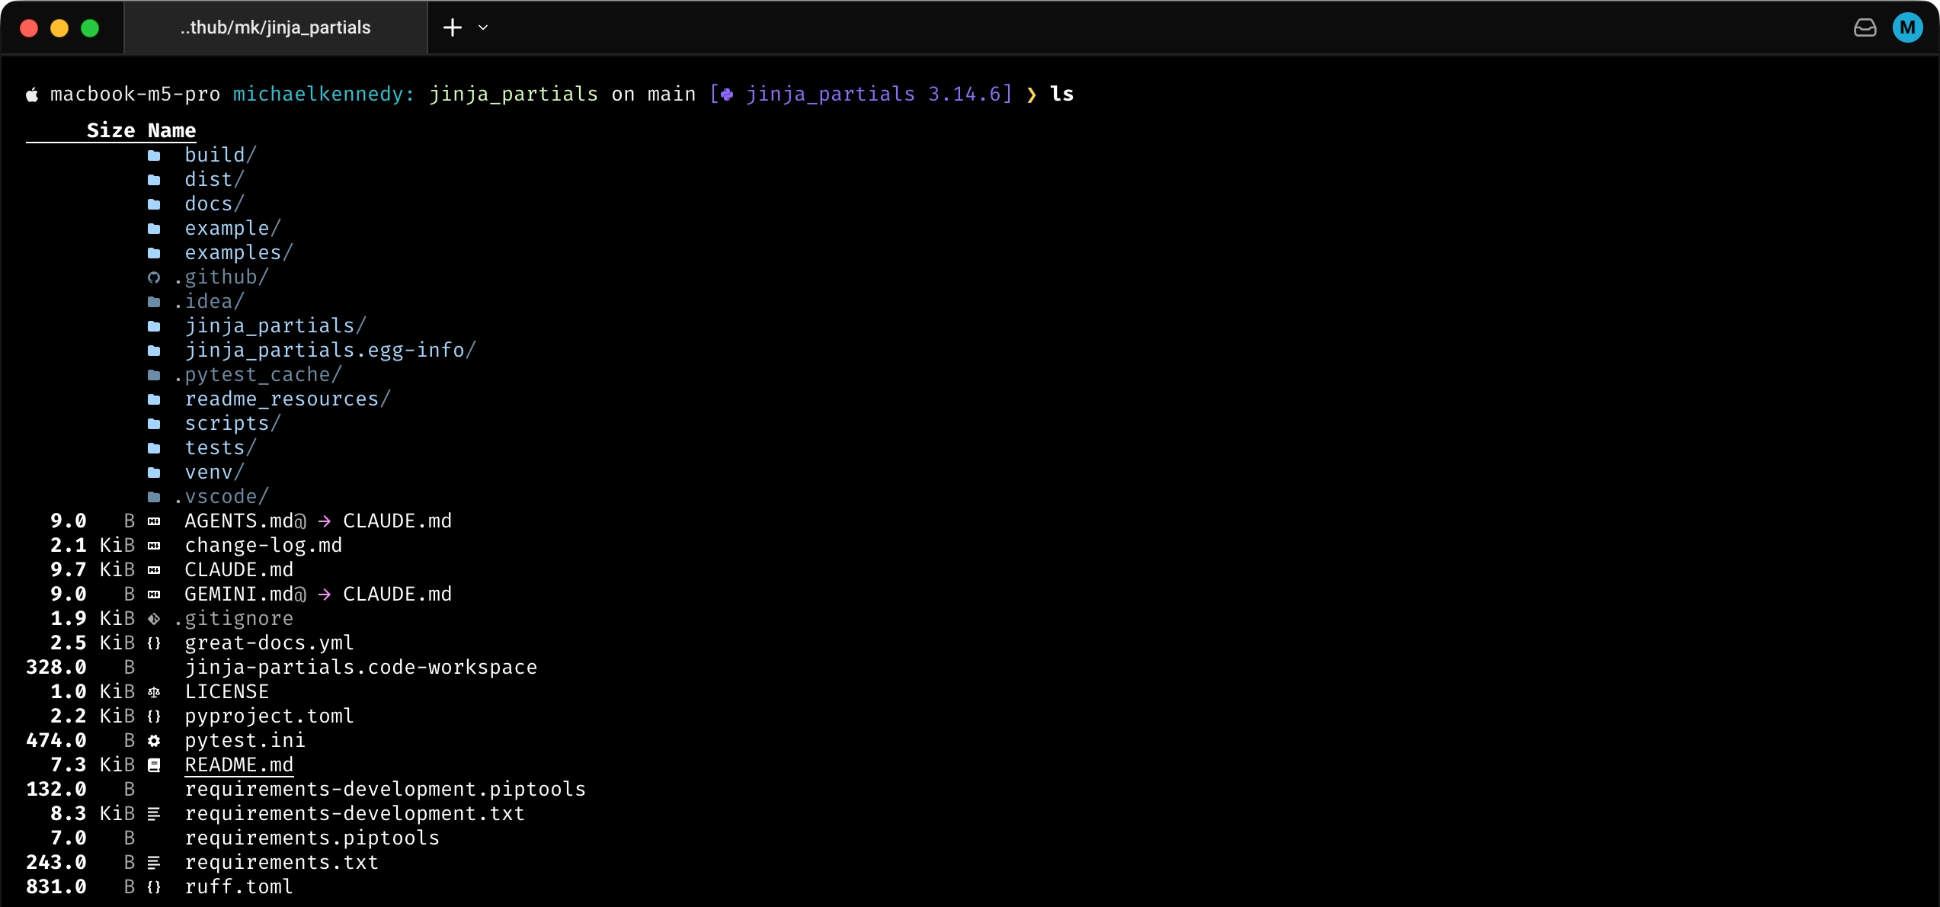1940x907 pixels.
Task: Click the folder icon beside readme_resources/
Action: click(154, 399)
